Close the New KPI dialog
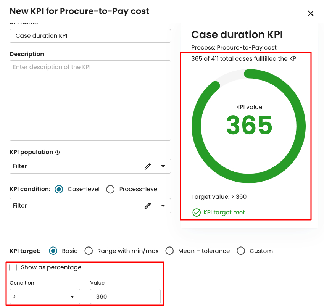This screenshot has width=324, height=306. (311, 14)
